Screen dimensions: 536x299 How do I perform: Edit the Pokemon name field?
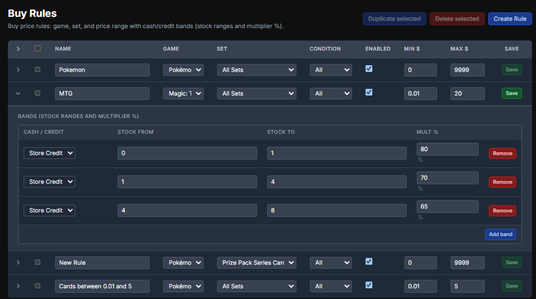pos(102,70)
